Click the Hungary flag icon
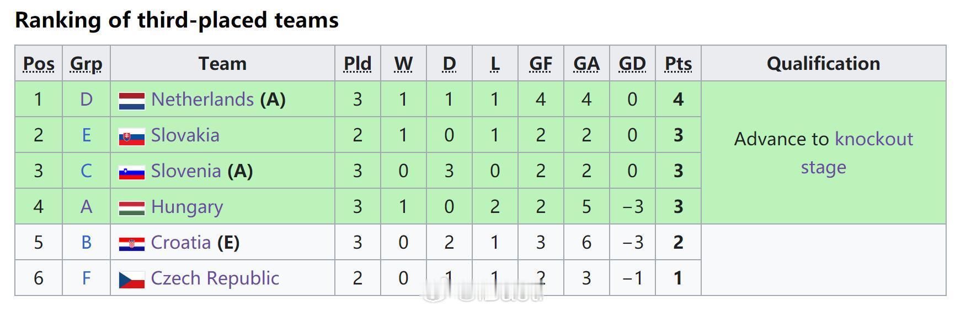Screen dimensions: 966x312 tap(132, 208)
